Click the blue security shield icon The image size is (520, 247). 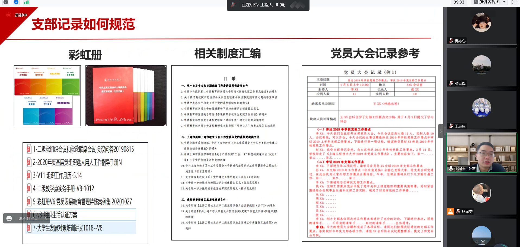point(16,2)
